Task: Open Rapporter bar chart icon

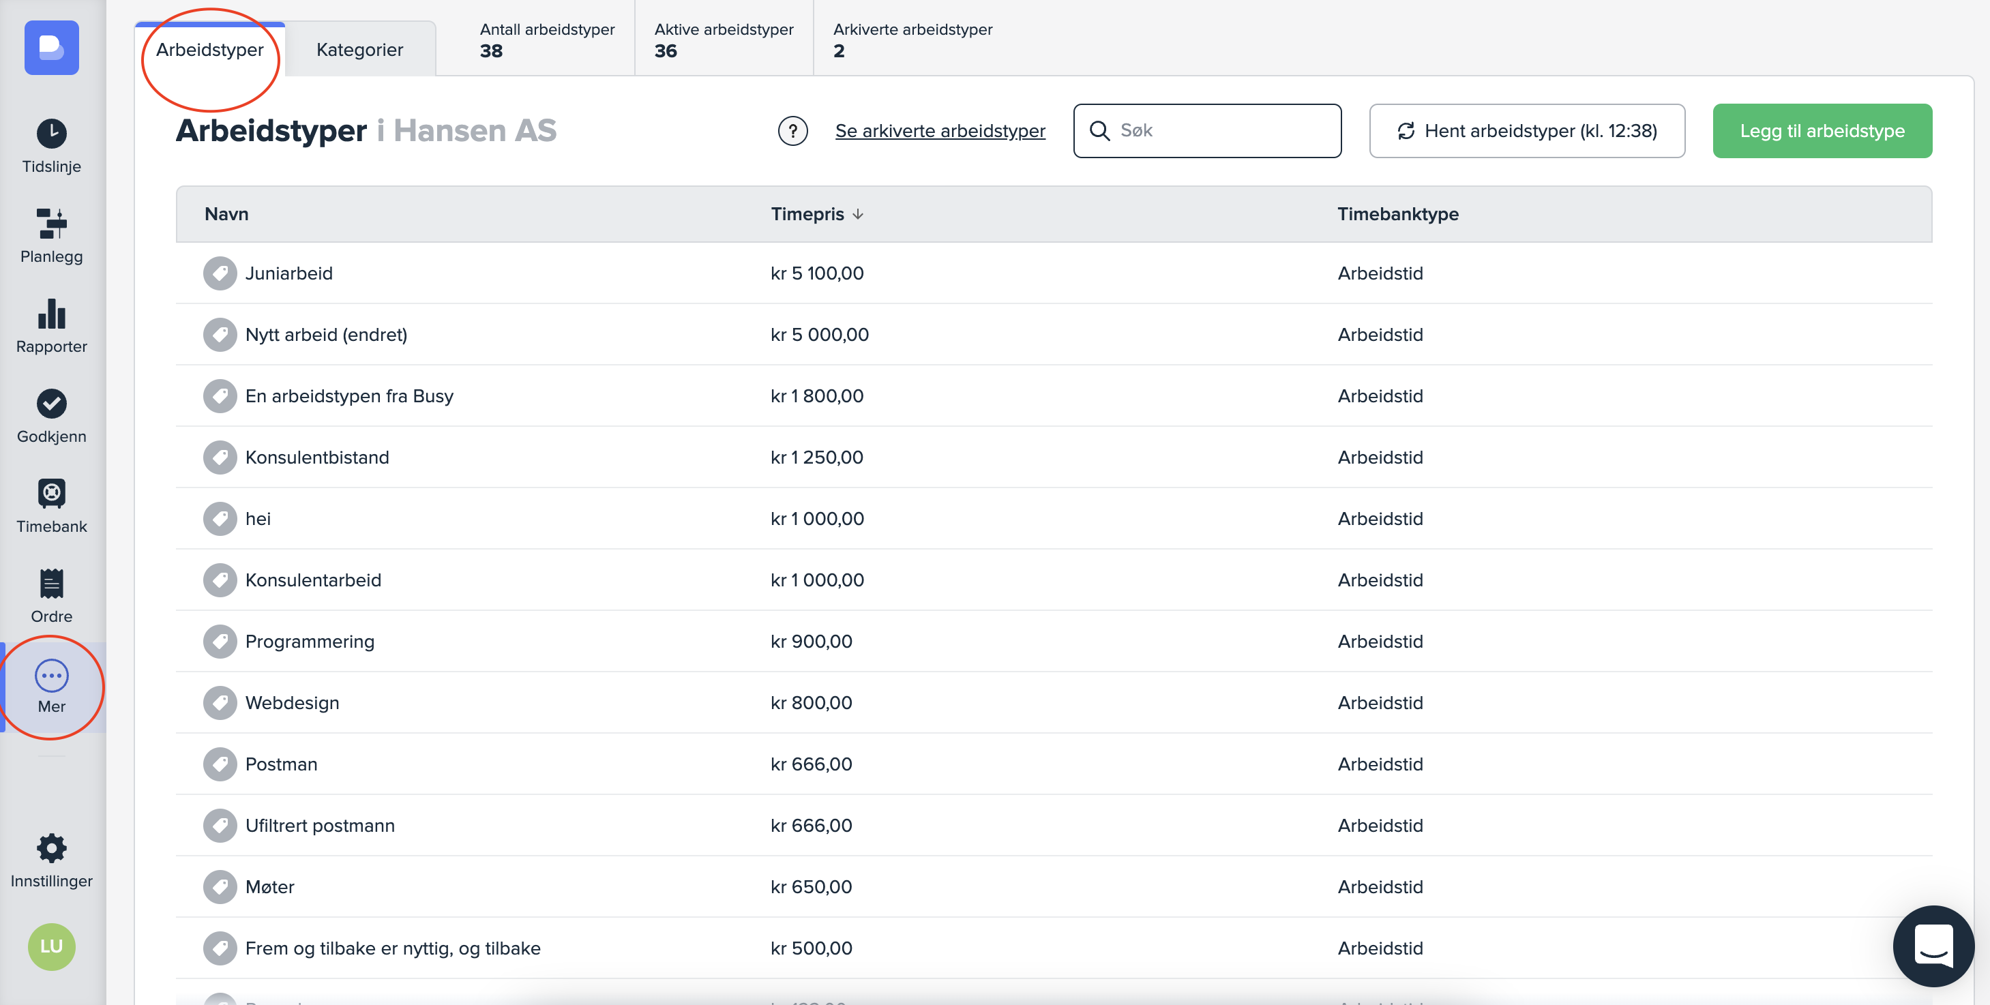Action: click(51, 314)
